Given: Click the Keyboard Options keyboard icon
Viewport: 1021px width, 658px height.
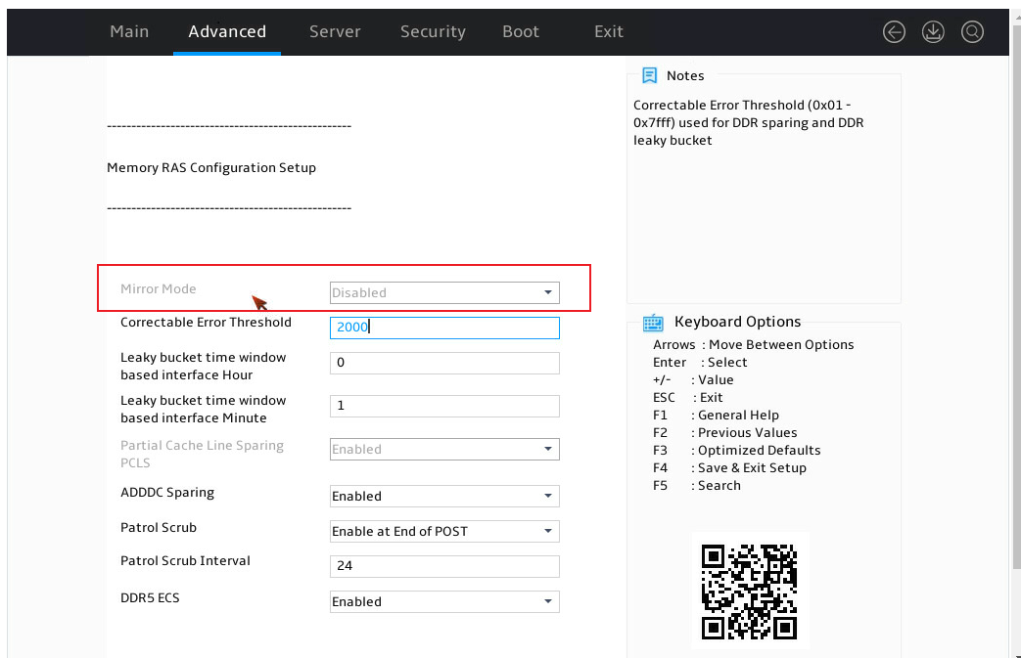Looking at the screenshot, I should [653, 323].
